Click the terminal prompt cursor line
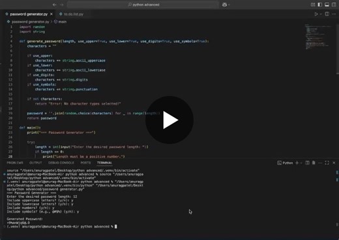This screenshot has width=339, height=240. coord(62,226)
